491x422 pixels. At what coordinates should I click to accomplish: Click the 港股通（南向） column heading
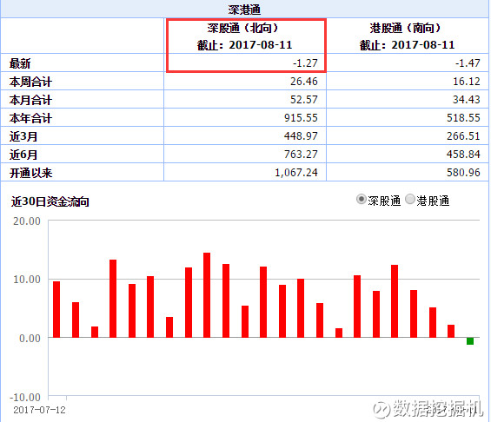407,28
